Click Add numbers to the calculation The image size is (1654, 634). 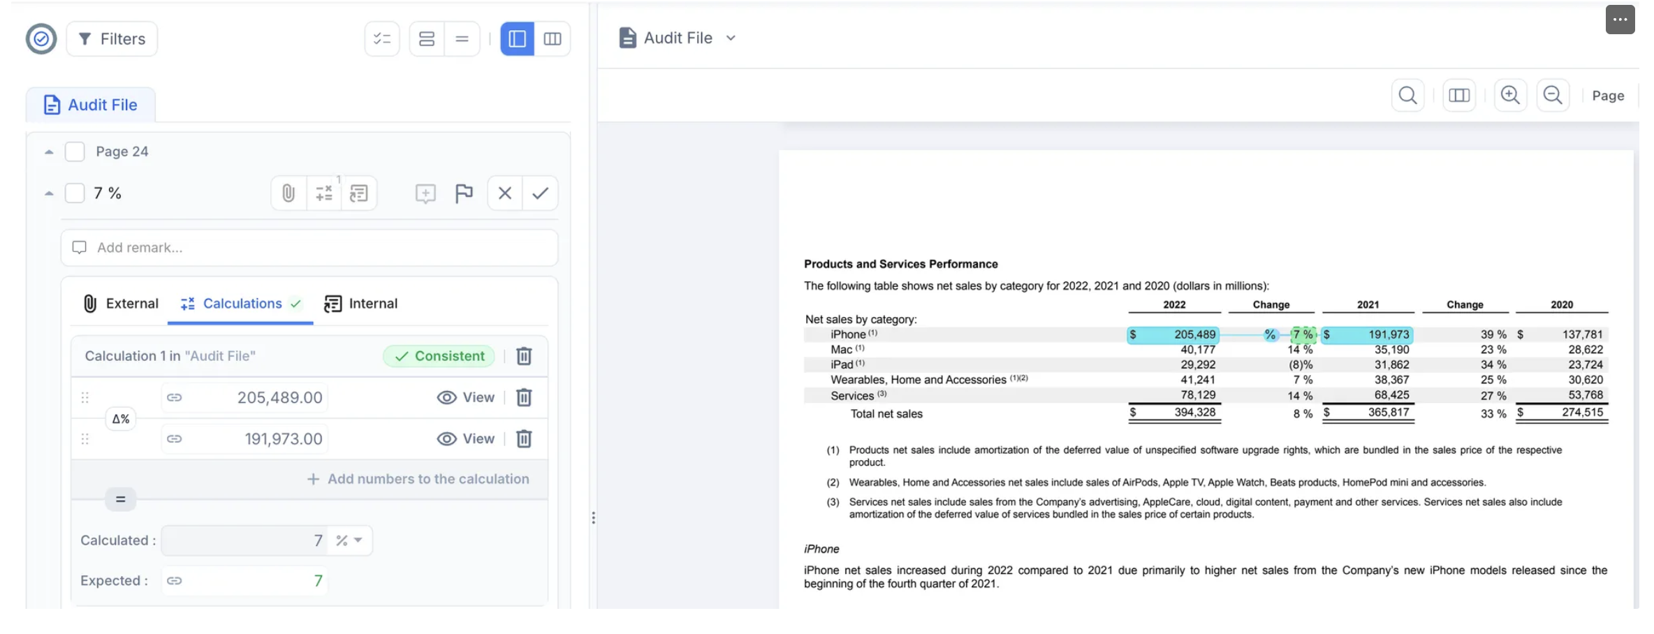[418, 479]
